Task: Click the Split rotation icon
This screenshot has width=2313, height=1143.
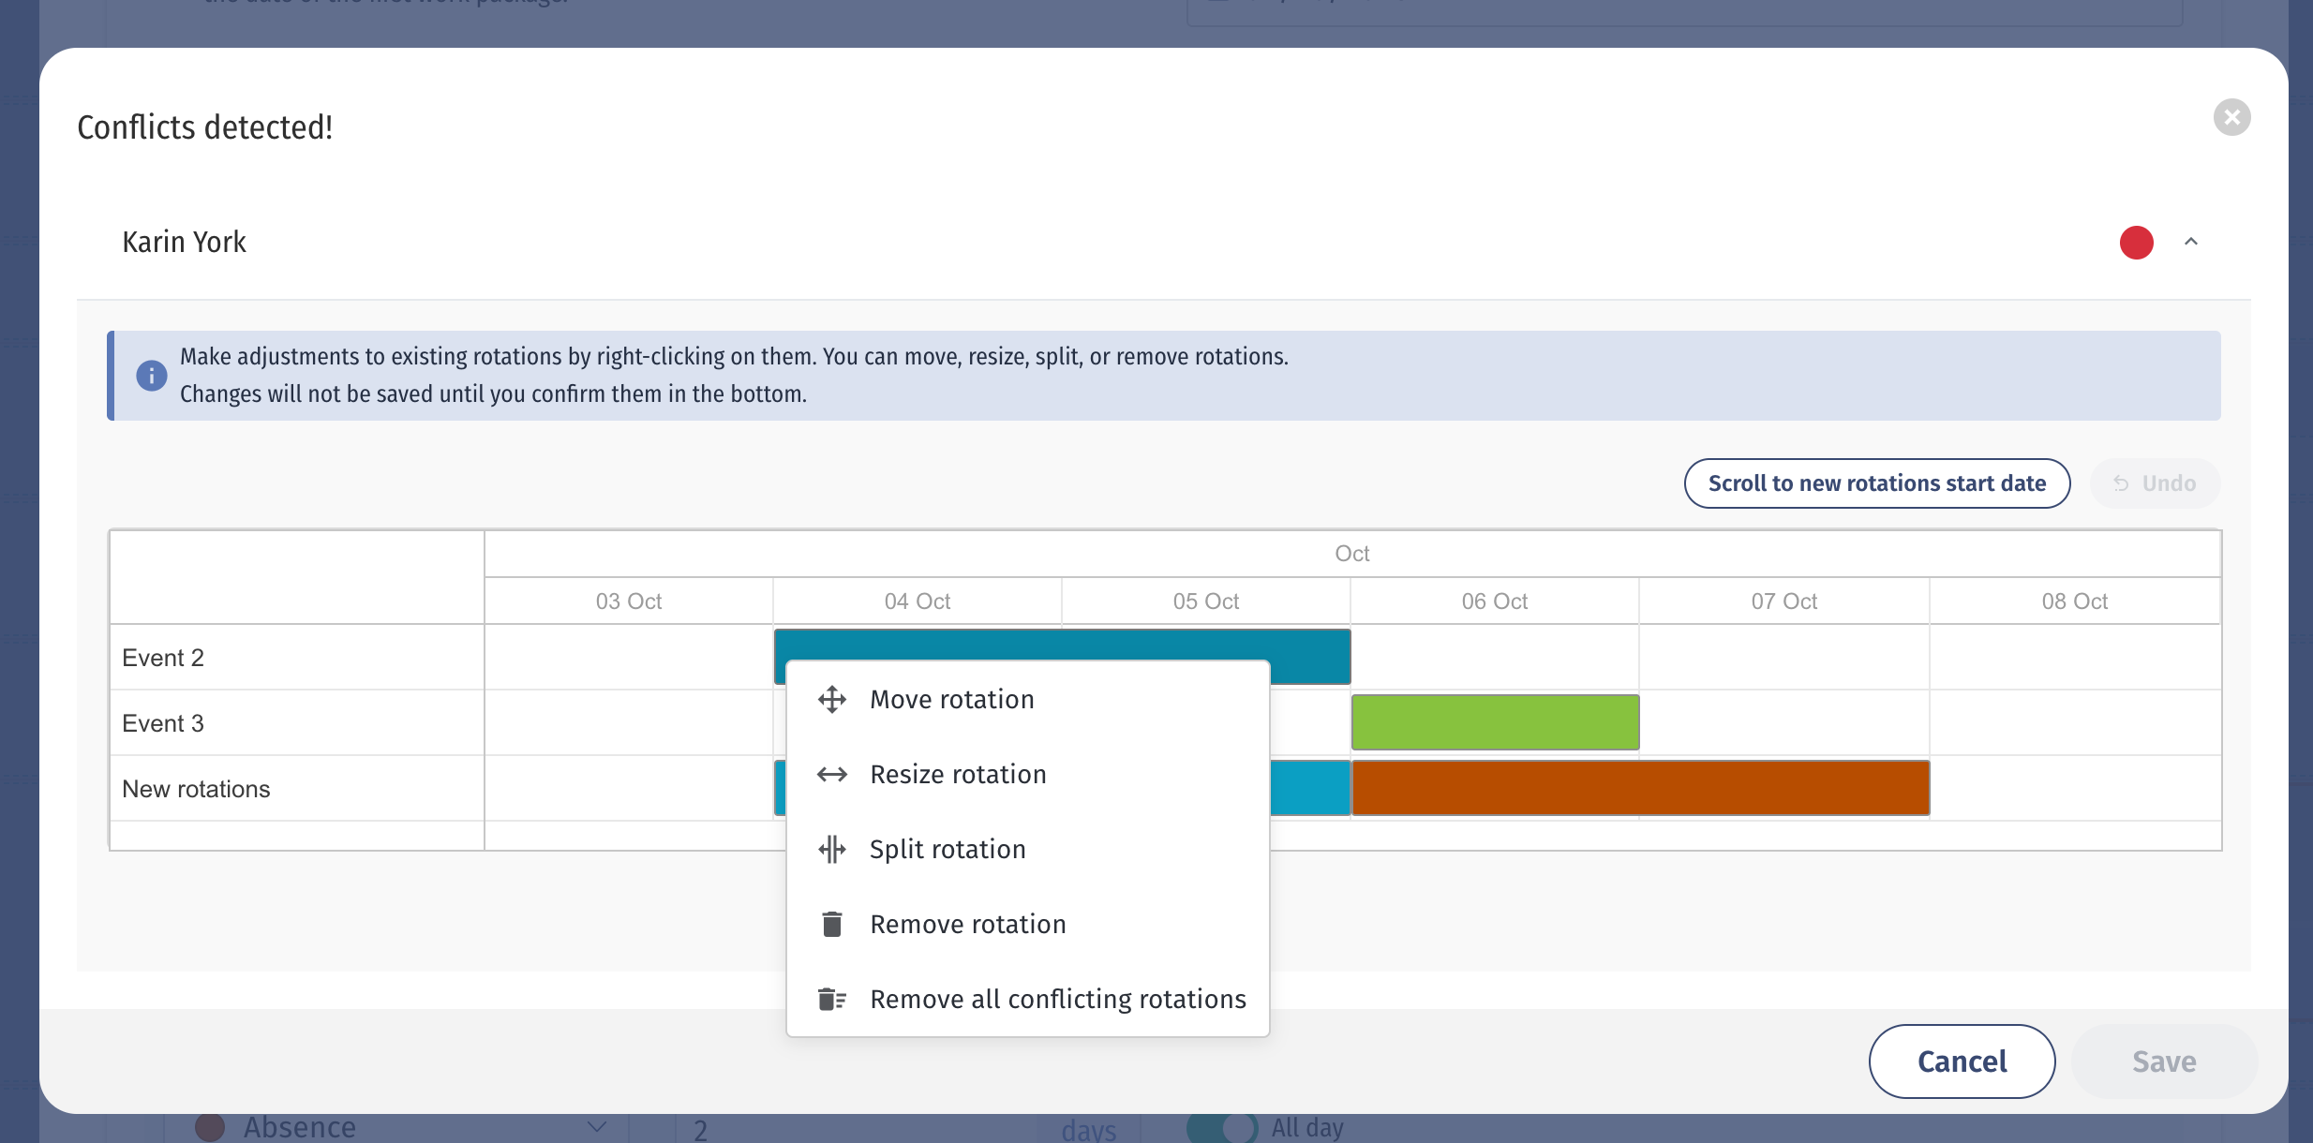Action: [831, 850]
